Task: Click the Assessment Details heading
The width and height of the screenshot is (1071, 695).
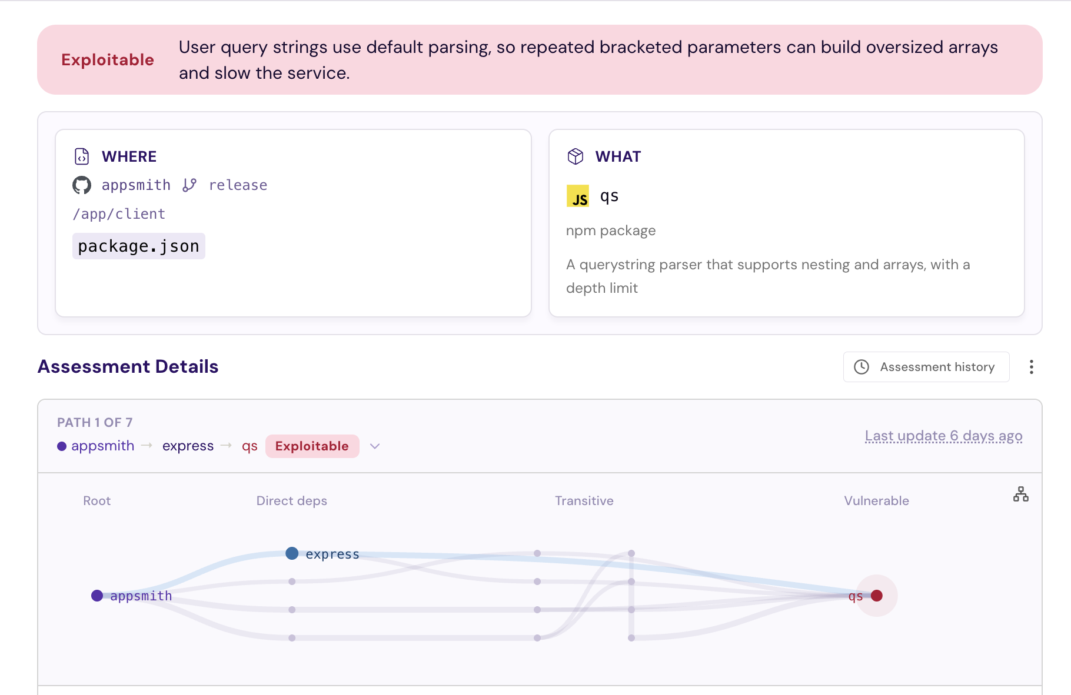Action: click(128, 367)
